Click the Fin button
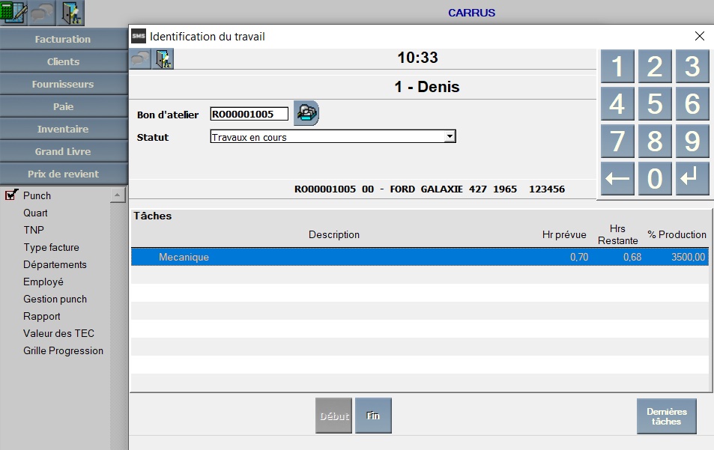Screen dimensions: 714x450 tap(373, 416)
